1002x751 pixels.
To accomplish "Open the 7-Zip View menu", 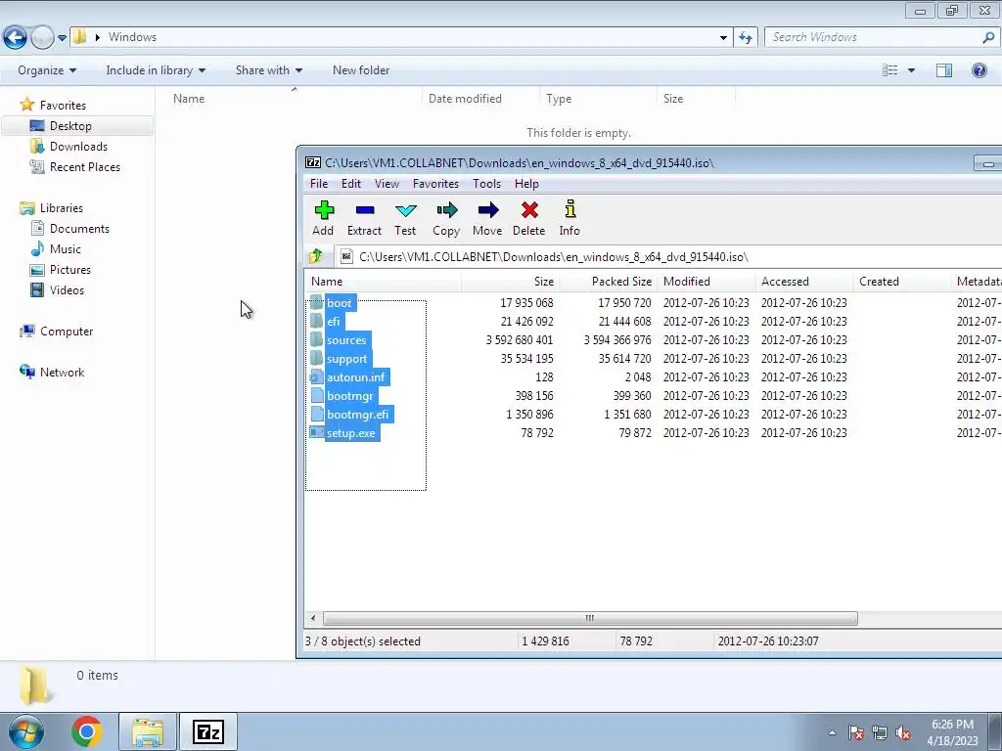I will (x=387, y=183).
